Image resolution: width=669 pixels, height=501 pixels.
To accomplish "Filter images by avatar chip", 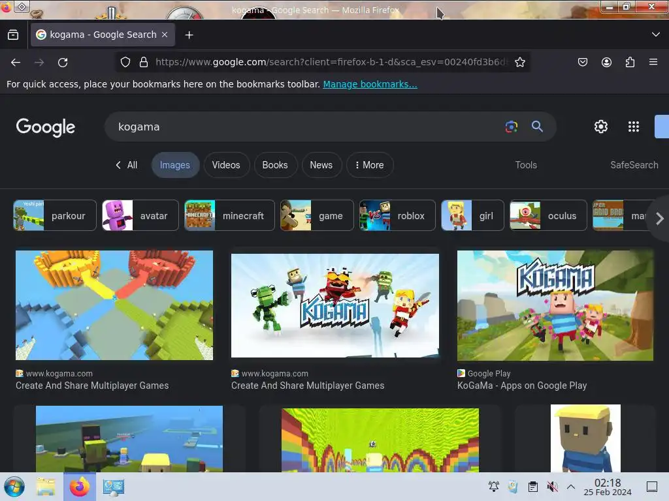I will tap(140, 215).
